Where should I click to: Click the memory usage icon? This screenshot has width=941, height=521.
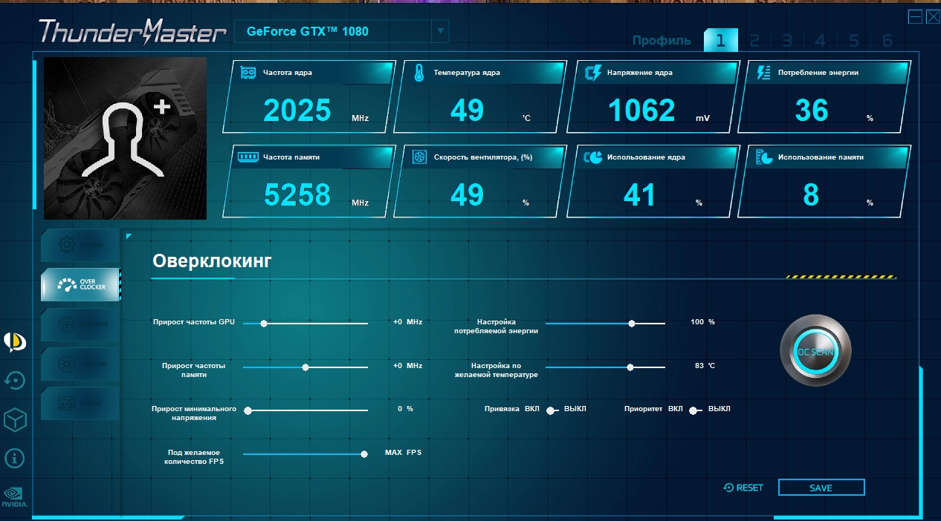coord(764,157)
